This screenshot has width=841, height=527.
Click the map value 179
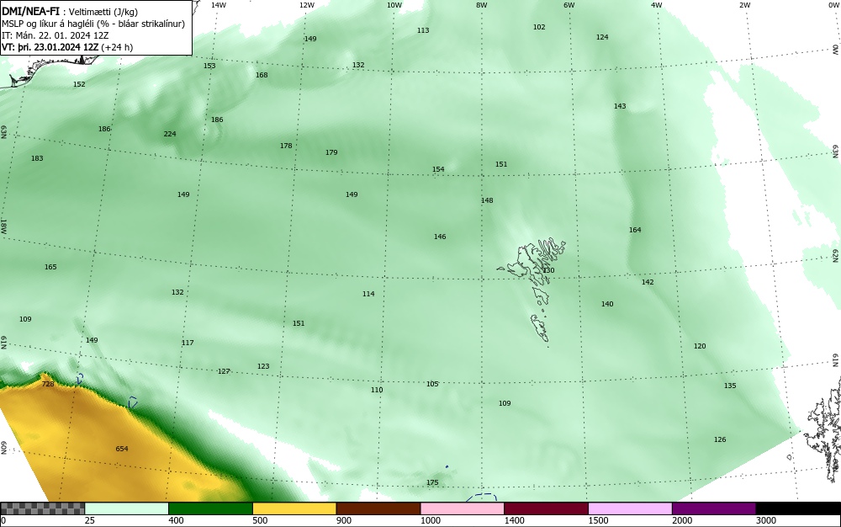331,152
